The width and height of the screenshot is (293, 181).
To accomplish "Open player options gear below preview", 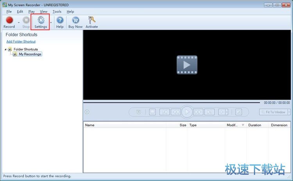I will coord(87,112).
